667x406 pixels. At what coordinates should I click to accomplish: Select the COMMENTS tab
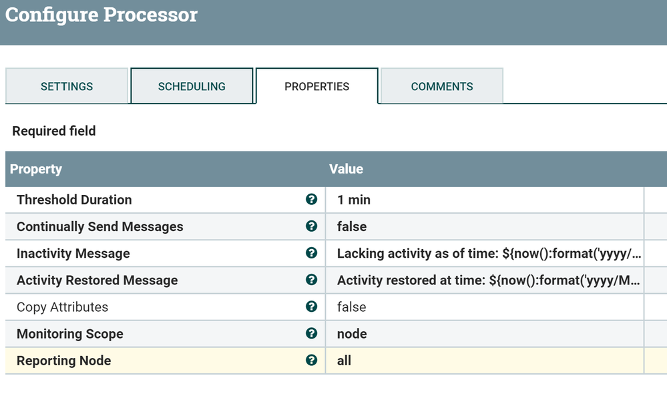click(441, 86)
